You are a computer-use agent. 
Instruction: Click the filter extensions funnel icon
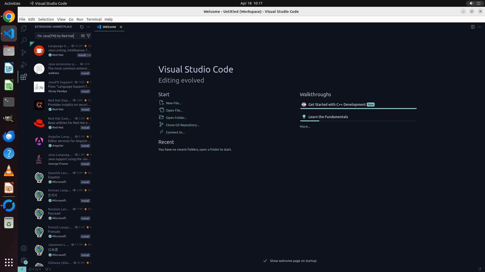tap(88, 36)
